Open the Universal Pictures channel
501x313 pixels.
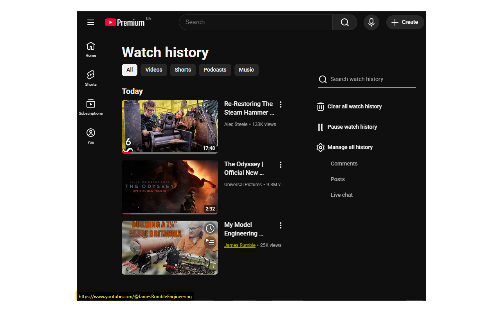(243, 185)
